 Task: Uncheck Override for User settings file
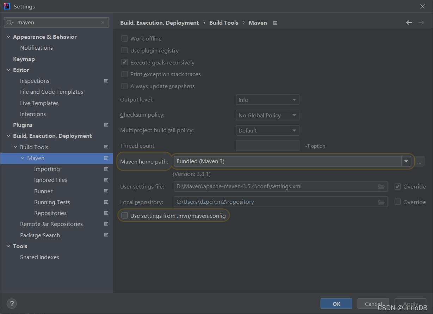point(397,186)
